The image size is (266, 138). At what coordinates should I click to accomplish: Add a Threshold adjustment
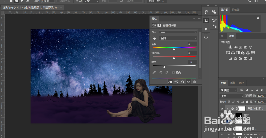tap(240, 58)
